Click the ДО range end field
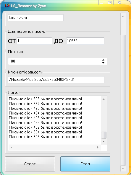Image resolution: width=131 pixels, height=175 pixels. click(85, 41)
